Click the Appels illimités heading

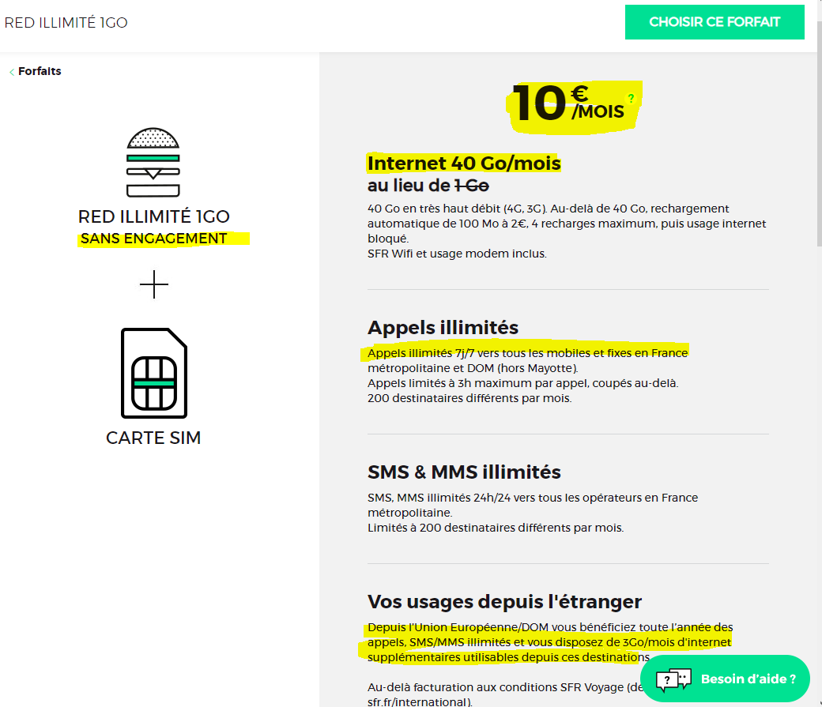point(443,327)
